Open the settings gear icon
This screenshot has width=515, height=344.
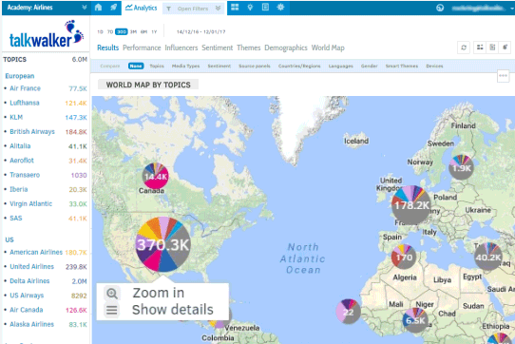[x=280, y=8]
